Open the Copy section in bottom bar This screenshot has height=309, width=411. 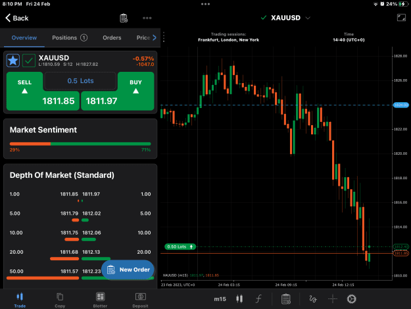[60, 300]
